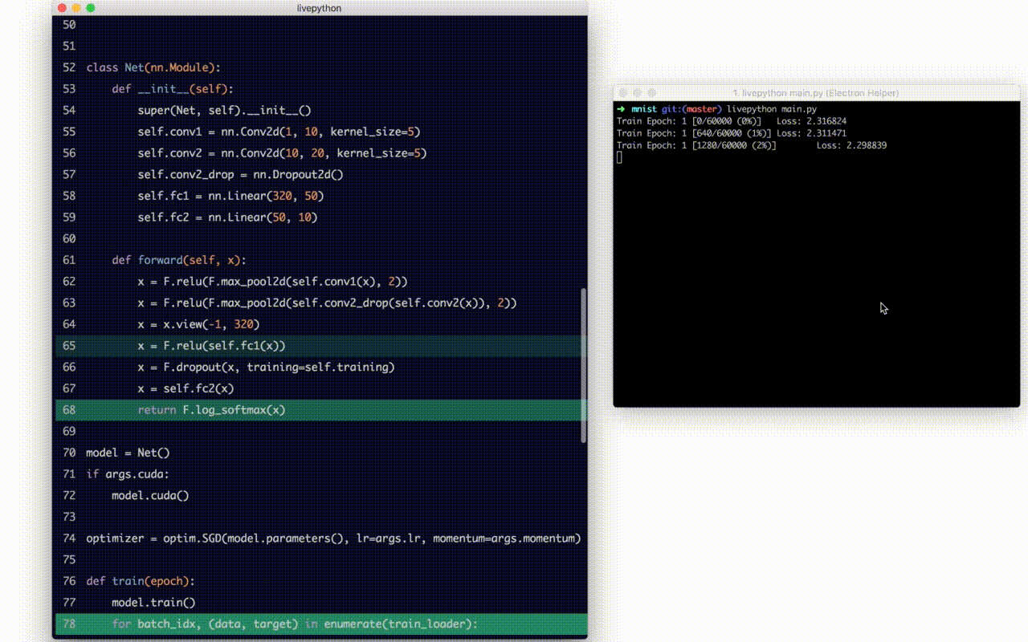The height and width of the screenshot is (642, 1028).
Task: Click the 'class Net(nn.Module):' line
Action: click(x=153, y=67)
